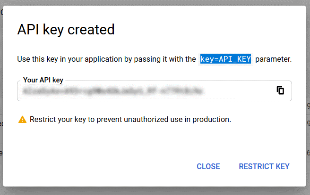Copy the API key to clipboard
The width and height of the screenshot is (310, 195).
280,90
